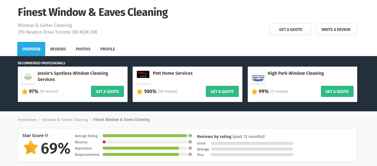Click the Great reviews rating bar
Image resolution: width=377 pixels, height=166 pixels.
252,143
